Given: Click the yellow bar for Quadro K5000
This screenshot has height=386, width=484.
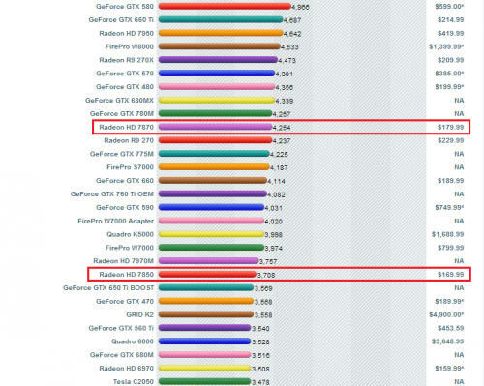Looking at the screenshot, I should click(211, 234).
